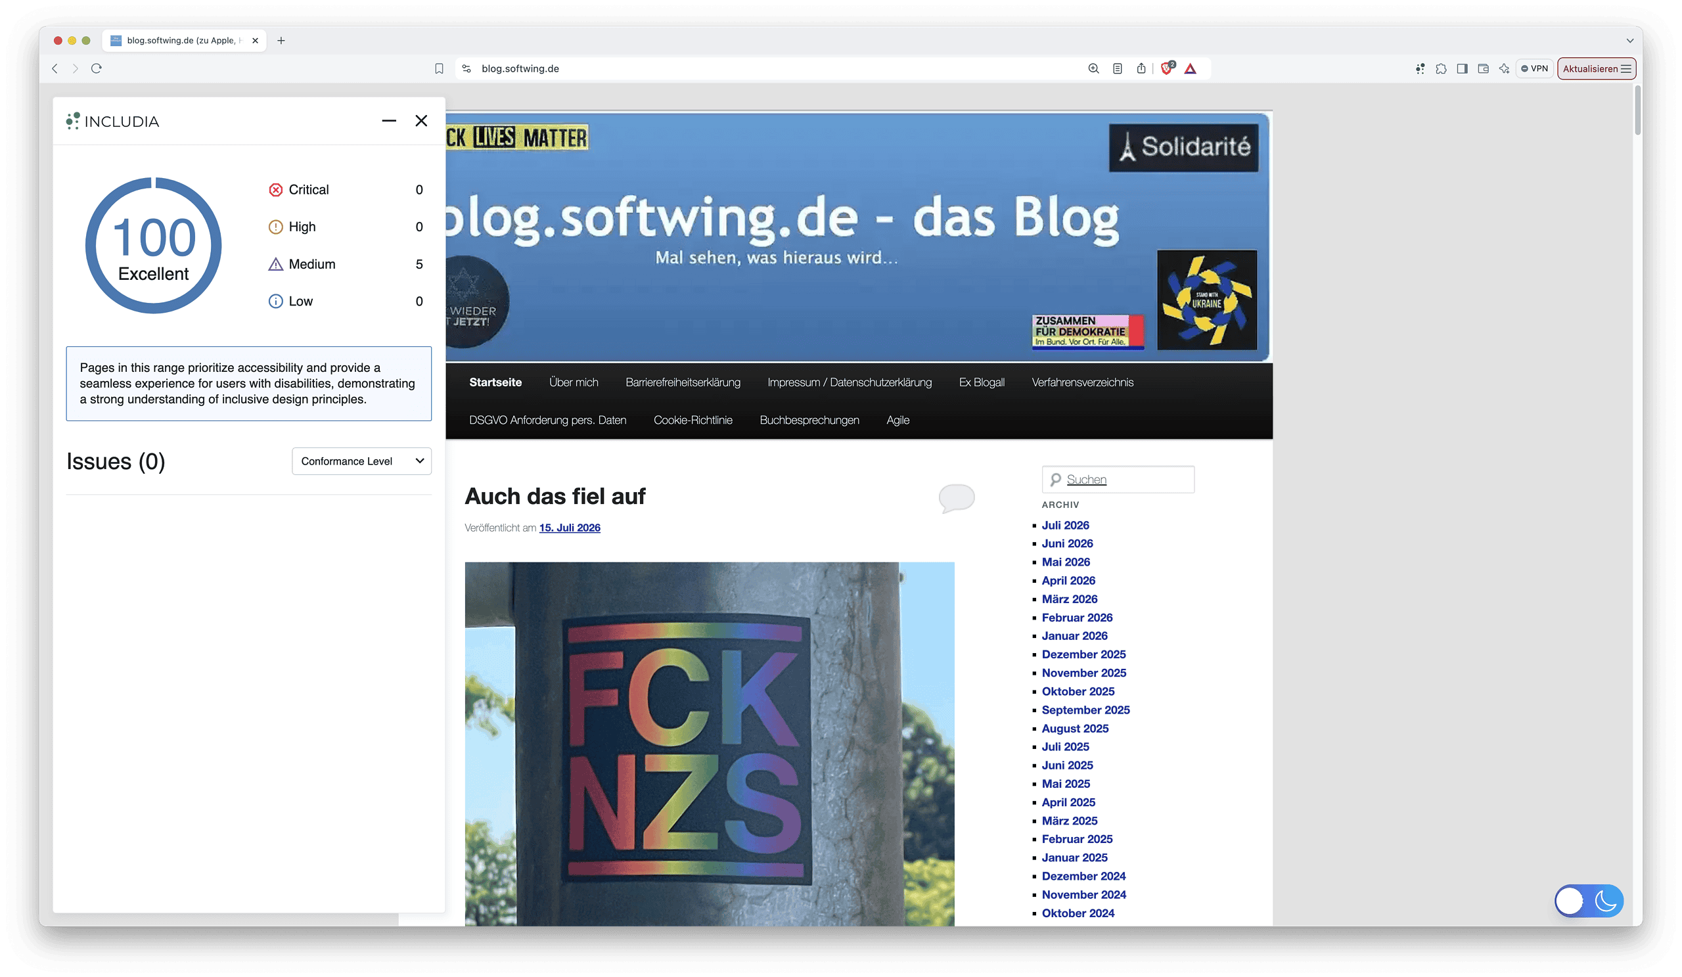This screenshot has height=977, width=1682.
Task: Click the Includia logo
Action: (x=112, y=122)
